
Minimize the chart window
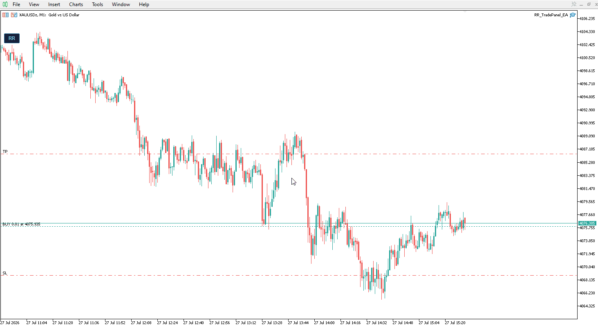point(581,4)
